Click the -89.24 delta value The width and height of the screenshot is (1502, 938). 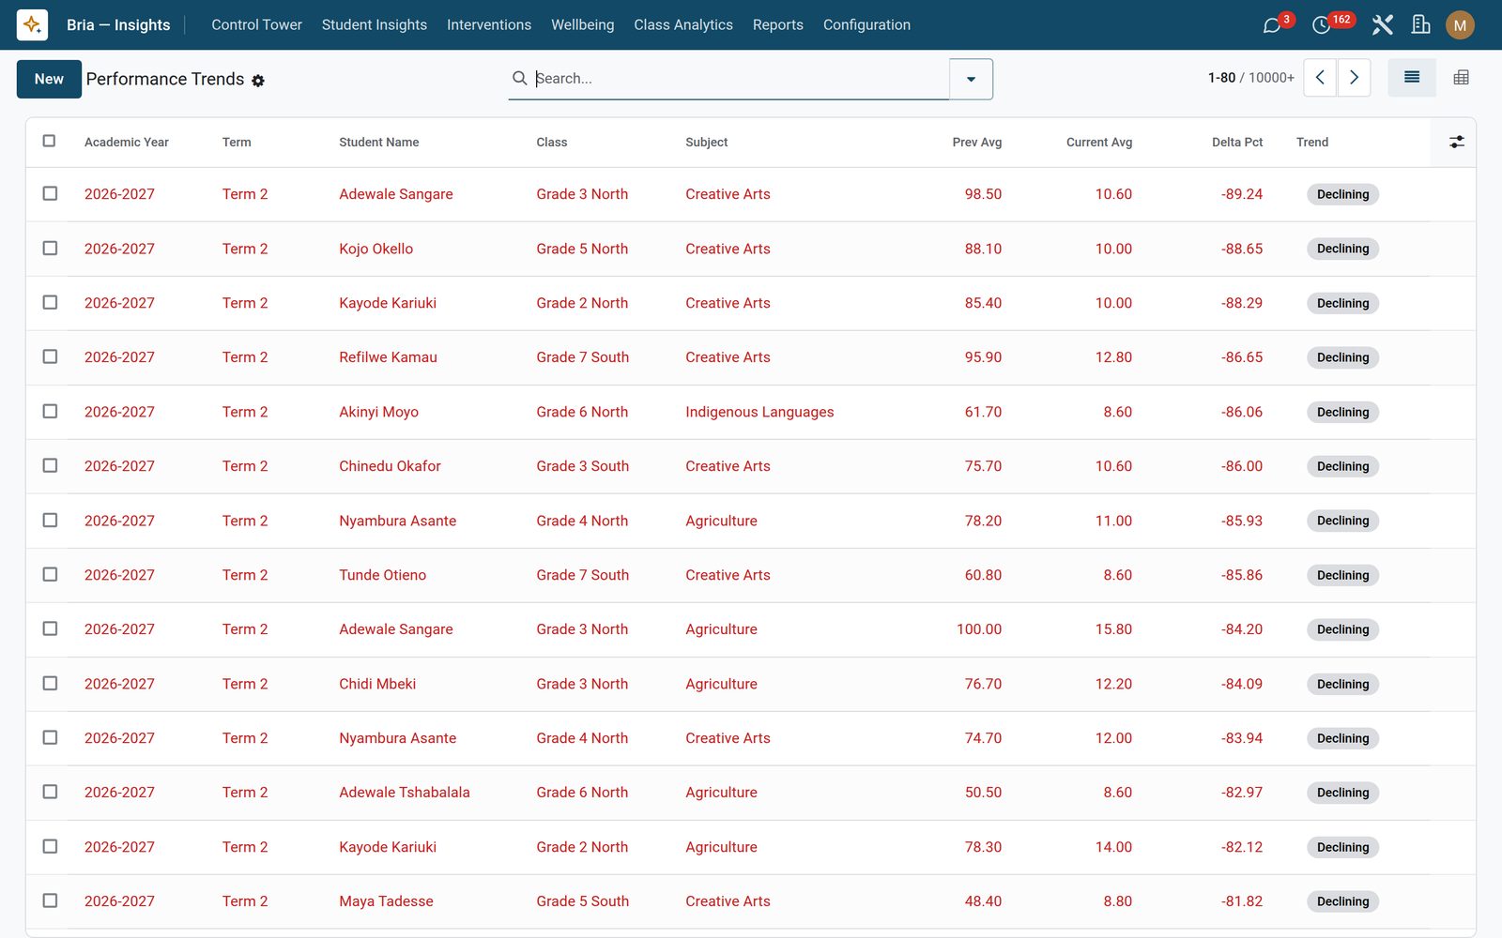(1241, 194)
